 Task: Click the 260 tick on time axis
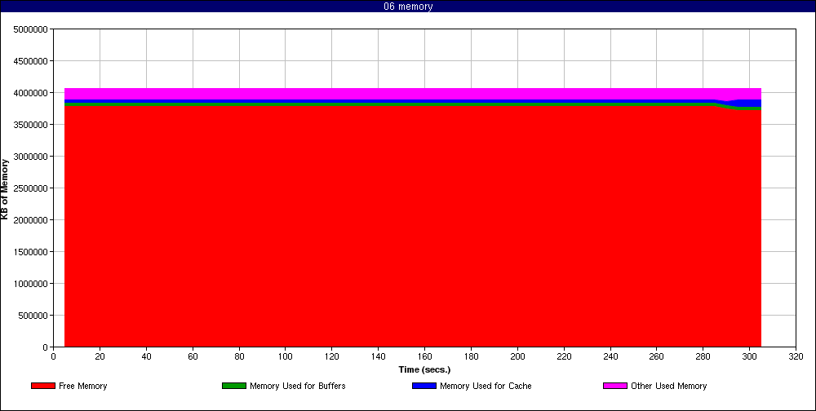pyautogui.click(x=656, y=357)
